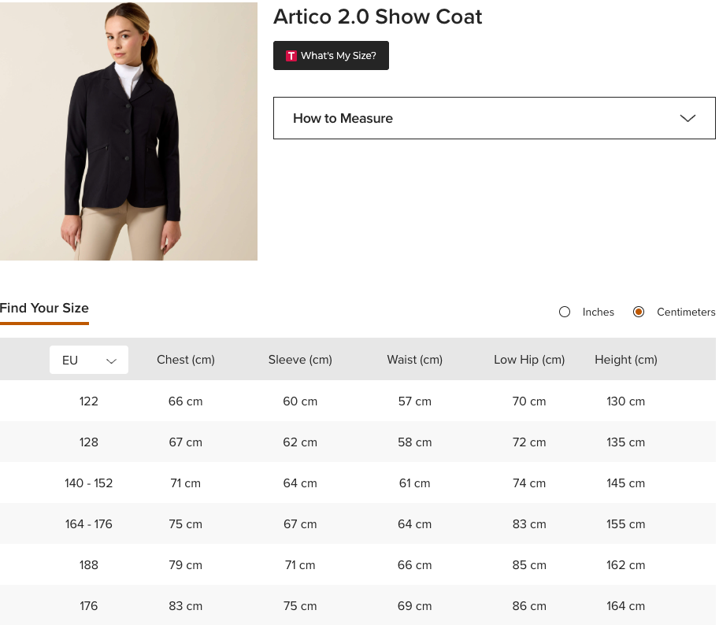This screenshot has height=625, width=719.
Task: Click the How to Measure chevron arrow
Action: (x=687, y=117)
